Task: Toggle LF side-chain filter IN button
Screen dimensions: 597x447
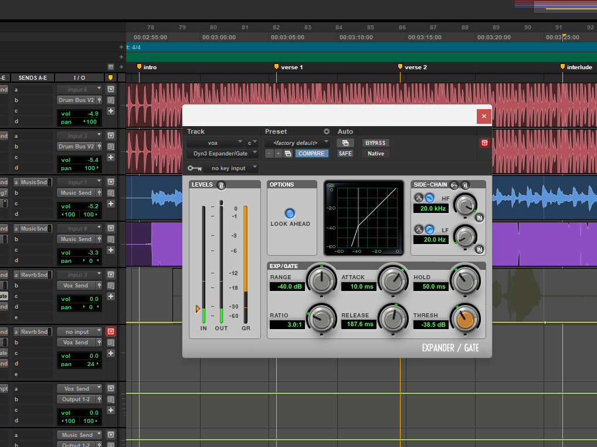Action: [479, 250]
